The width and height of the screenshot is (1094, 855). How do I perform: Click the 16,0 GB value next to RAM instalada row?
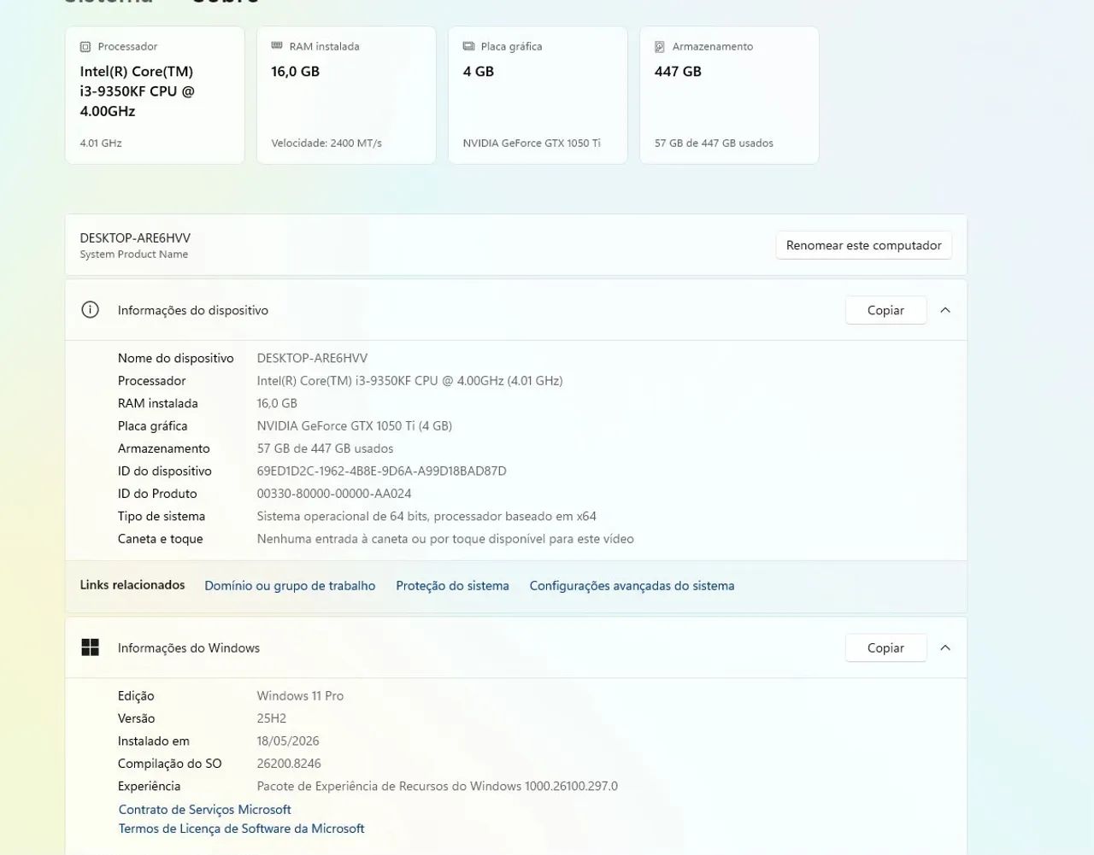(277, 404)
